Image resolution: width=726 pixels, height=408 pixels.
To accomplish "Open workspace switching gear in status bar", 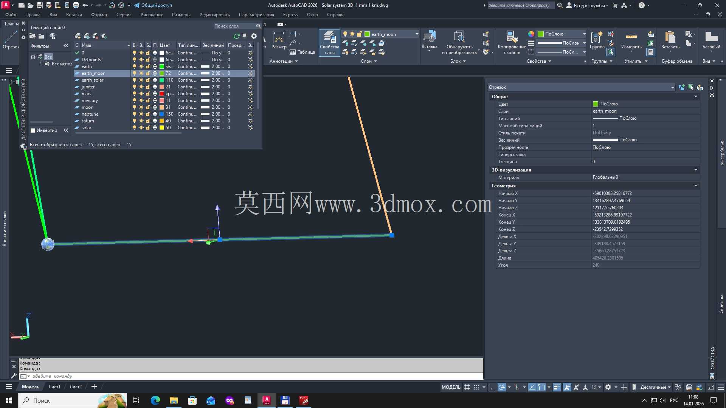I will click(x=608, y=387).
